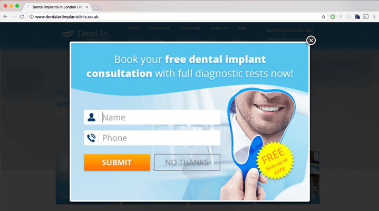Click the site information icon in the address bar

[x=32, y=17]
